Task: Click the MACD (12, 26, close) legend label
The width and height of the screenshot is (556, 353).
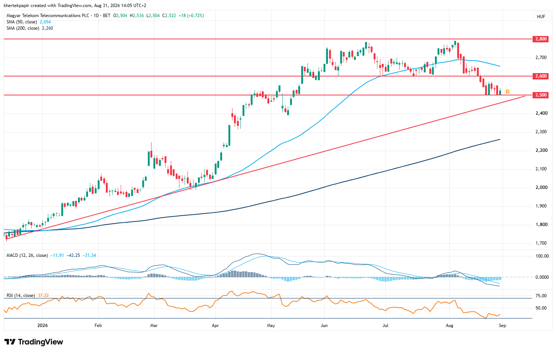Action: 27,255
